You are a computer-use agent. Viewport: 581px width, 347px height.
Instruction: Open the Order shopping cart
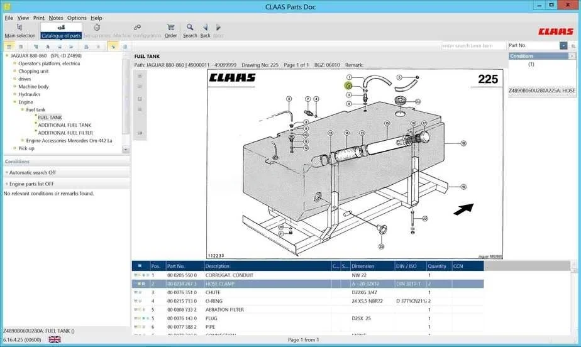pos(170,31)
